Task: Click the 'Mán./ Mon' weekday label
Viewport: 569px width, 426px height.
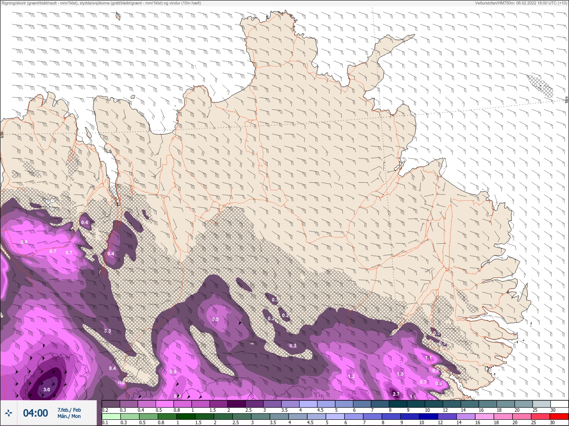Action: tap(69, 416)
